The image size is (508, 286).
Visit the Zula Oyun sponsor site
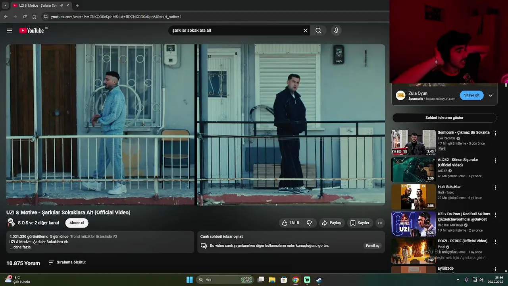472,95
